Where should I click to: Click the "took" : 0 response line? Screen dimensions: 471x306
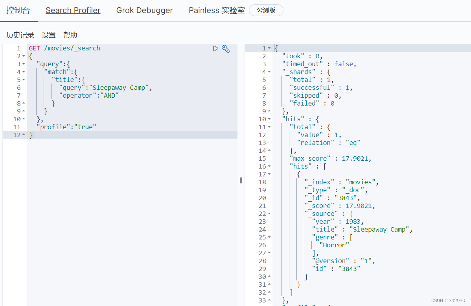tap(302, 56)
